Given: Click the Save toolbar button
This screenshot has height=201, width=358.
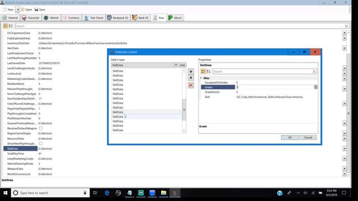Looking at the screenshot, I should (40, 9).
